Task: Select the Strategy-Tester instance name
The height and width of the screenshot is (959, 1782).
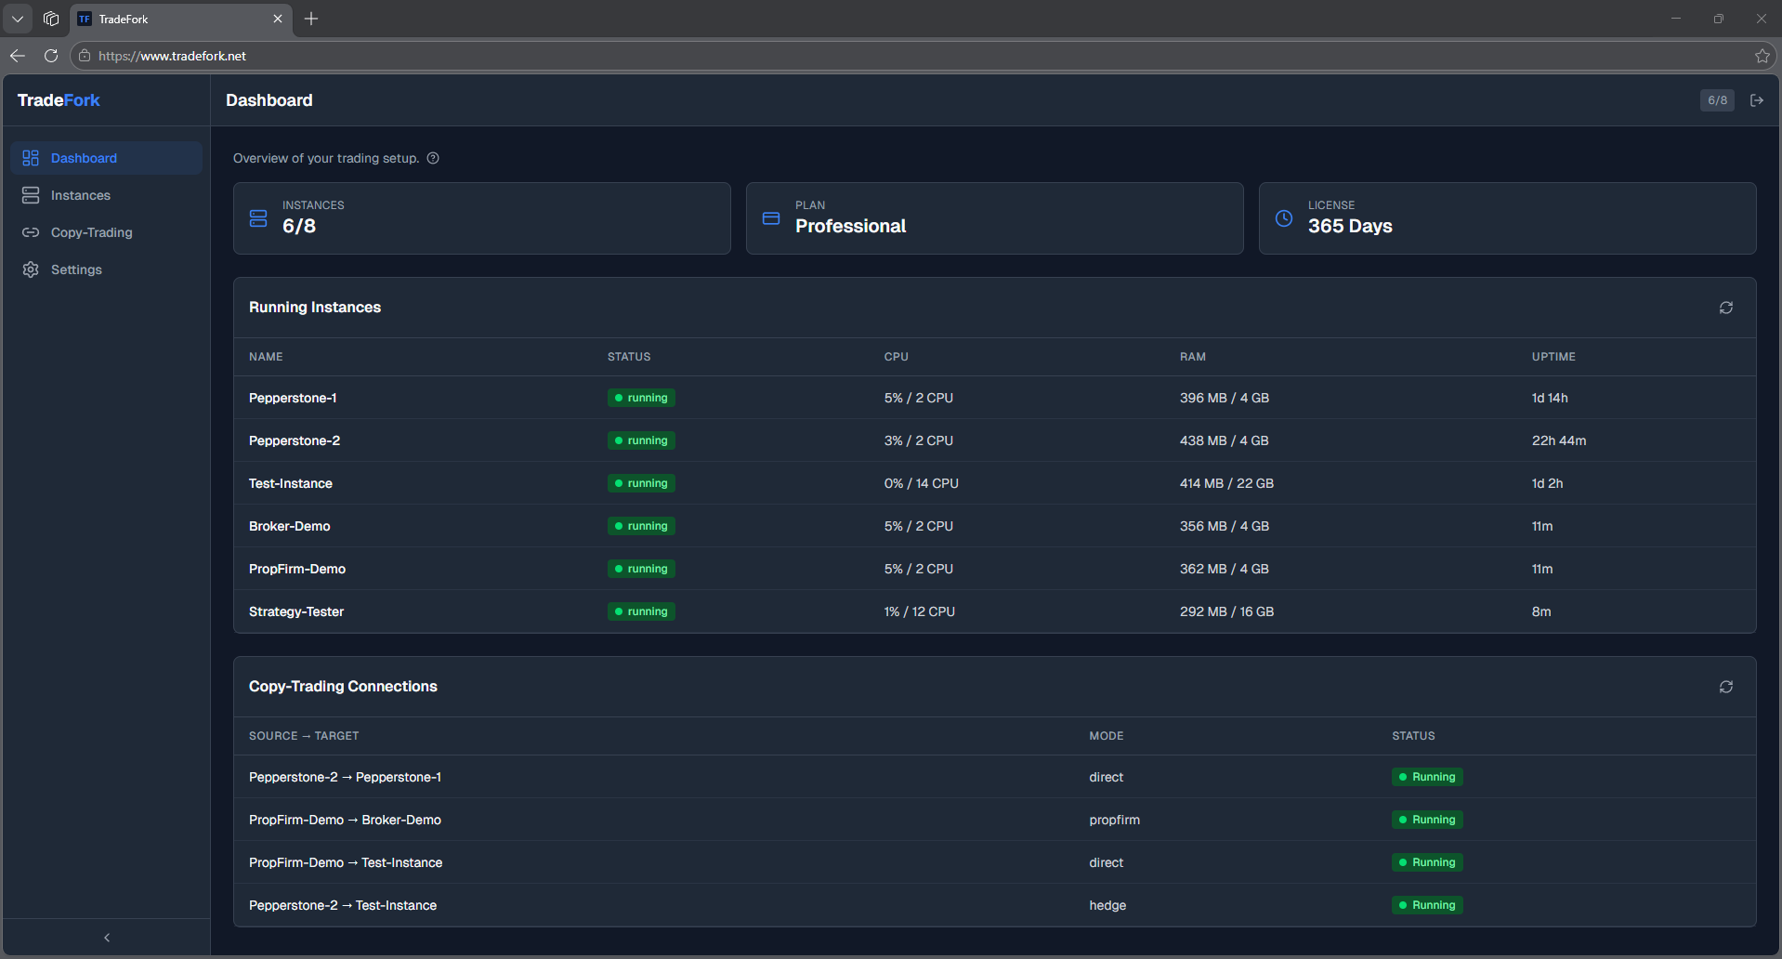Action: tap(296, 611)
